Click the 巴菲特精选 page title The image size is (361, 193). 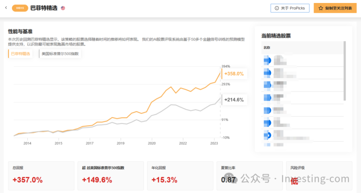click(44, 8)
